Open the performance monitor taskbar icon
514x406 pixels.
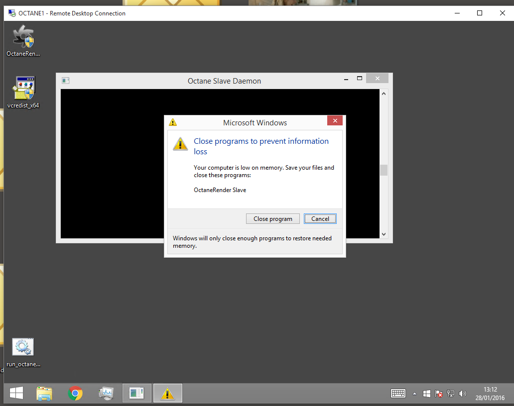[x=106, y=393]
